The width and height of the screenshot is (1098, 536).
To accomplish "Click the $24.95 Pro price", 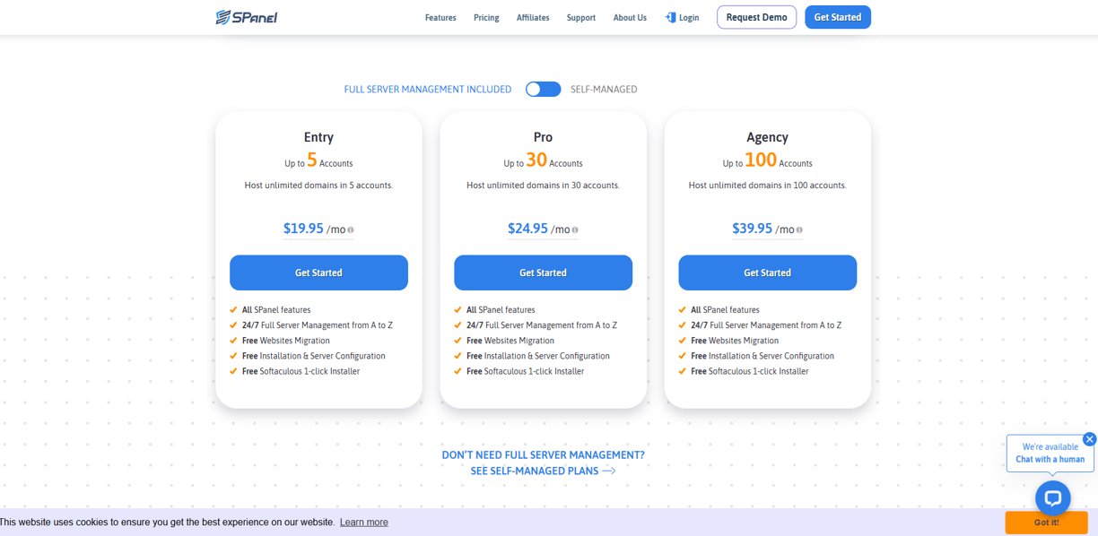I will (x=527, y=229).
